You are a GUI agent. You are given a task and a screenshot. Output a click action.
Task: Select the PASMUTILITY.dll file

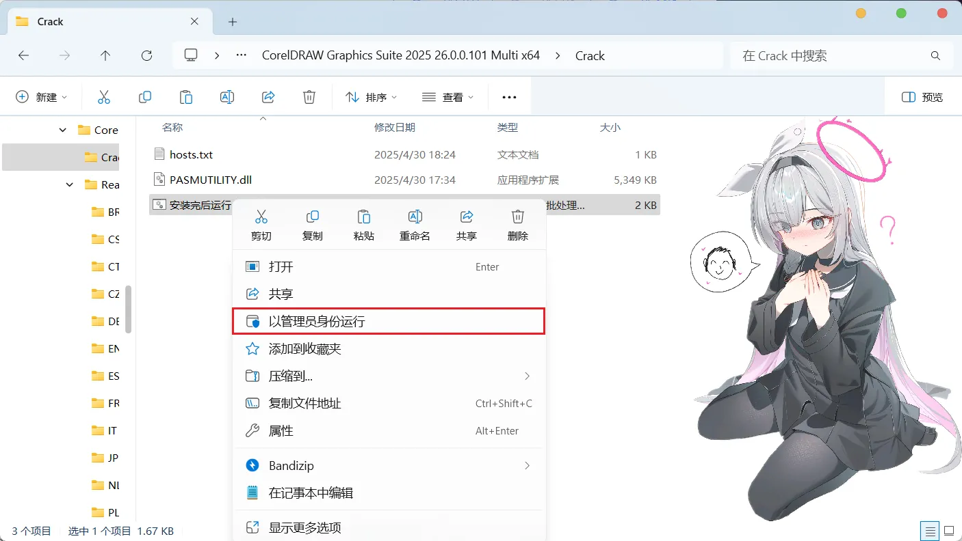pyautogui.click(x=404, y=180)
